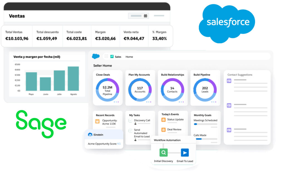Check the Discovery Call task checkbox
The width and height of the screenshot is (285, 174).
click(130, 120)
